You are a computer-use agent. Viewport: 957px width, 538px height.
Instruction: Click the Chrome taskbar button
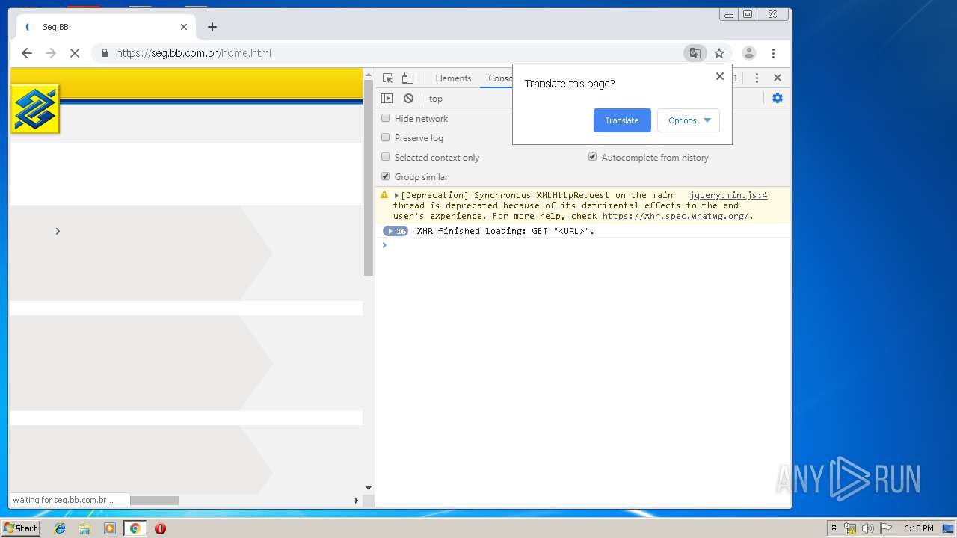click(135, 528)
